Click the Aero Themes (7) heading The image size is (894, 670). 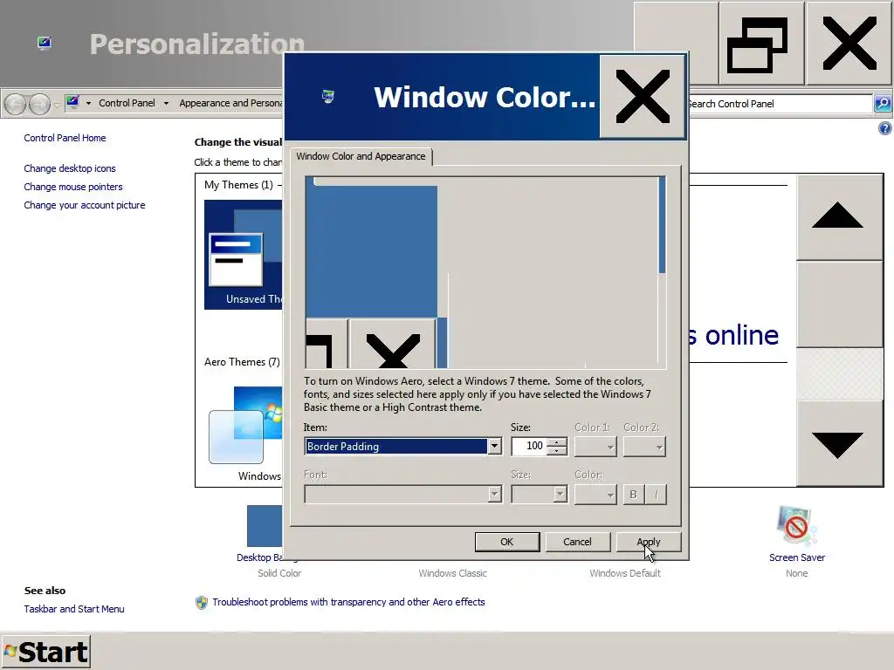[243, 362]
